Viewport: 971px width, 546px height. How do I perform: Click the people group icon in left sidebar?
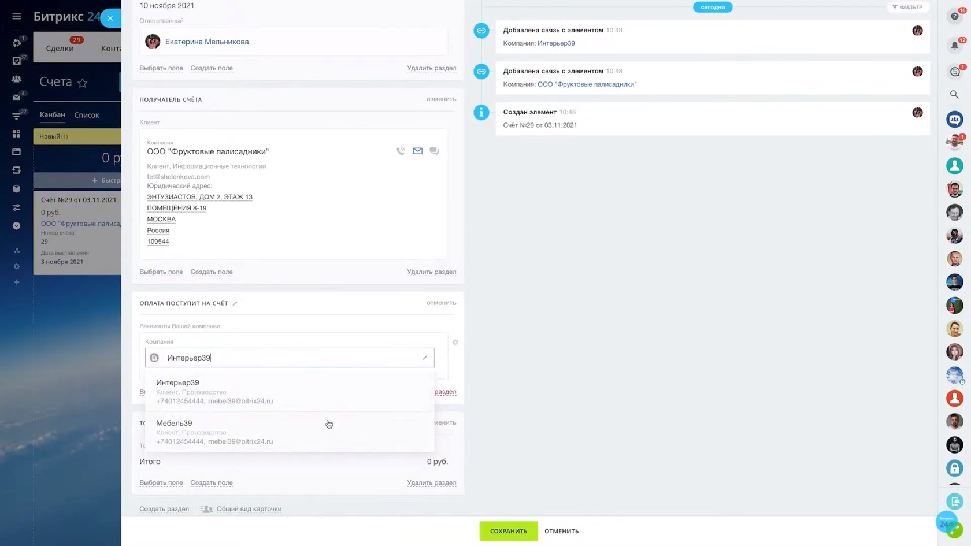pos(16,79)
